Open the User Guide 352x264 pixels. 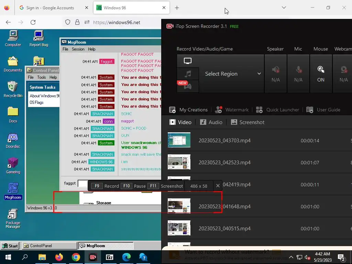[323, 110]
